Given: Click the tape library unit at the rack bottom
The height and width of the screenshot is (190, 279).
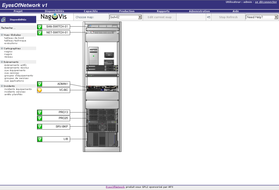Looking at the screenshot, I should tap(102, 140).
